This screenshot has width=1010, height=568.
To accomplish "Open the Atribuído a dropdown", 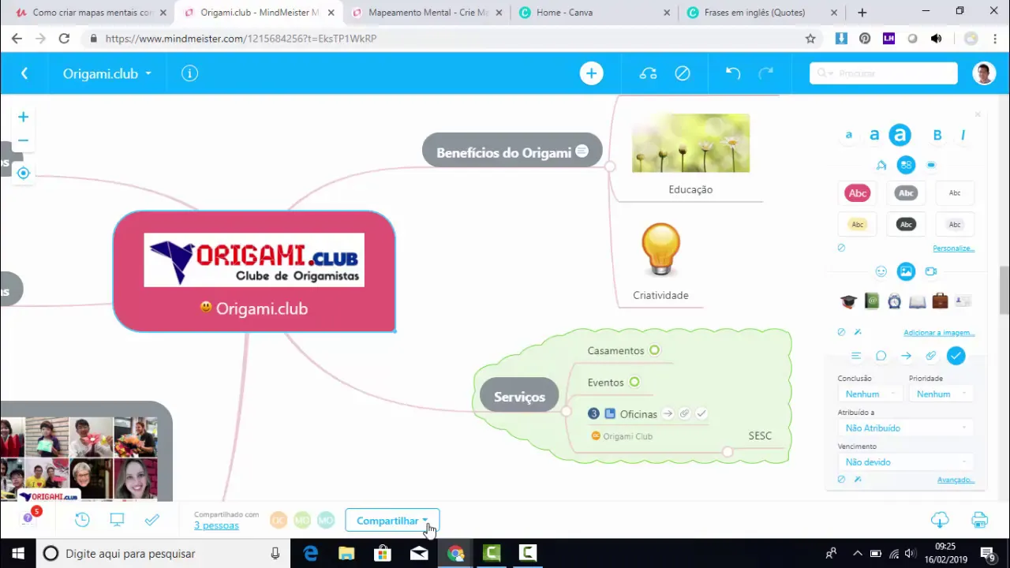I will (x=905, y=428).
